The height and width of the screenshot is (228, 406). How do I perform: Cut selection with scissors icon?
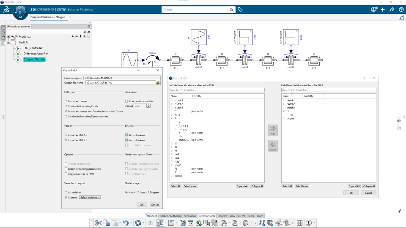[x=98, y=223]
